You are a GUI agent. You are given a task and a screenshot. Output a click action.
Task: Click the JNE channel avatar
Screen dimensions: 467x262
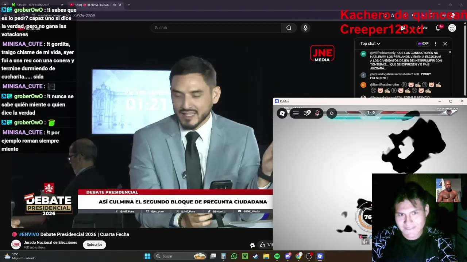coord(16,245)
